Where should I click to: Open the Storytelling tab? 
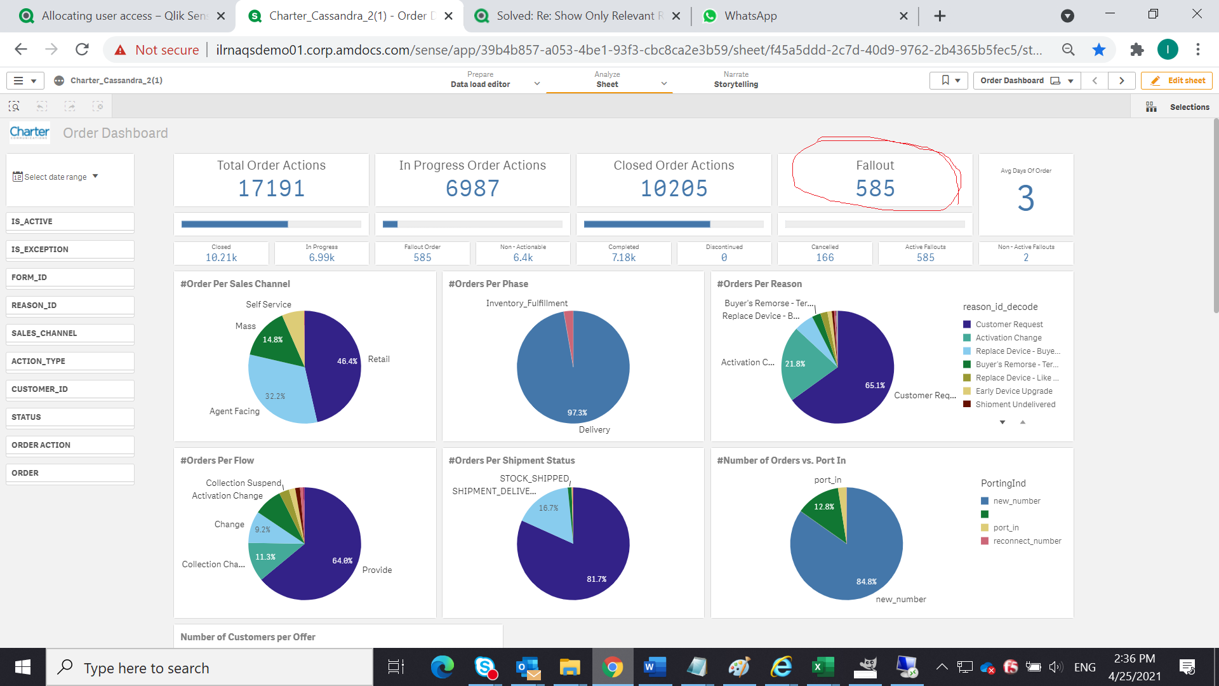coord(736,80)
